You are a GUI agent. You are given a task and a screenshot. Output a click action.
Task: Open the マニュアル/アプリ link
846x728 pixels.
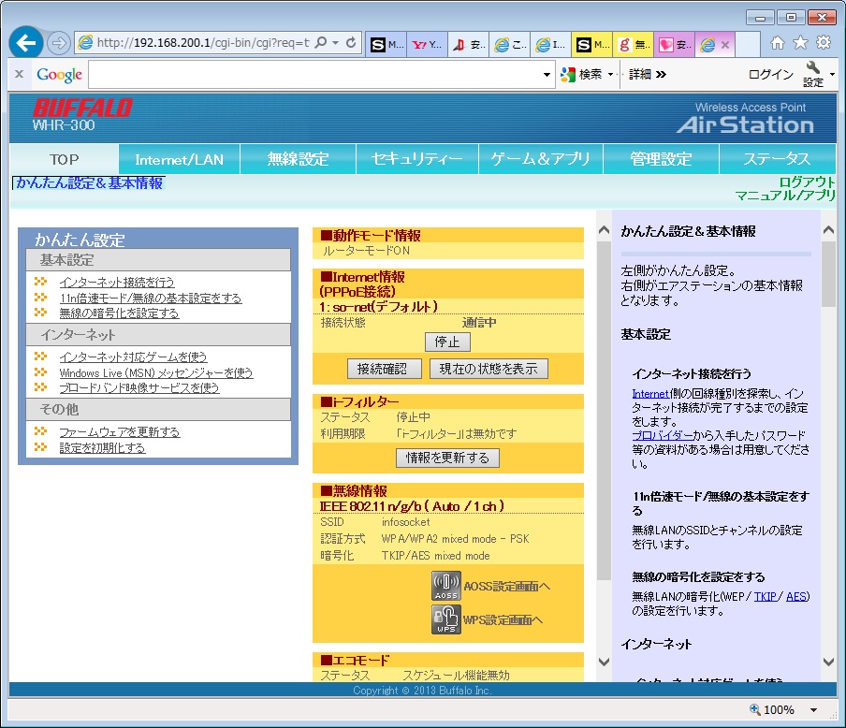coord(785,196)
